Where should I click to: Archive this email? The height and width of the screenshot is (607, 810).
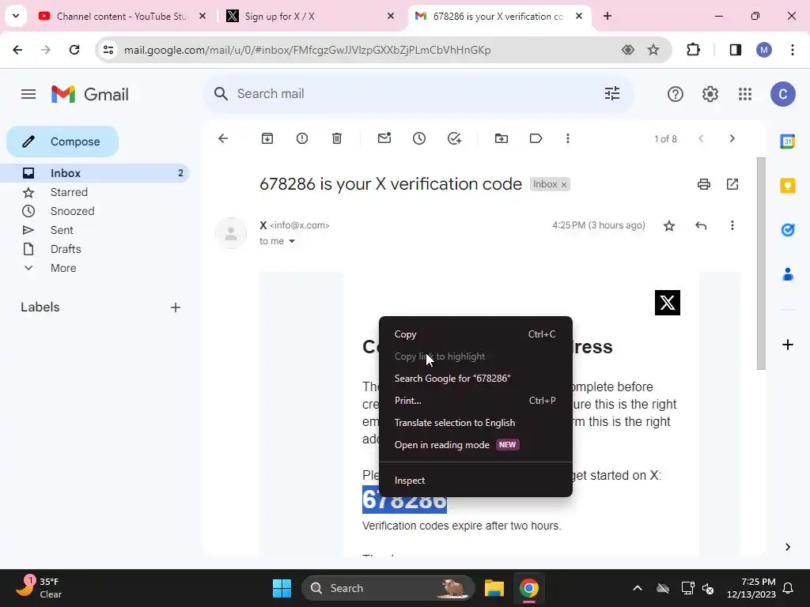click(267, 138)
